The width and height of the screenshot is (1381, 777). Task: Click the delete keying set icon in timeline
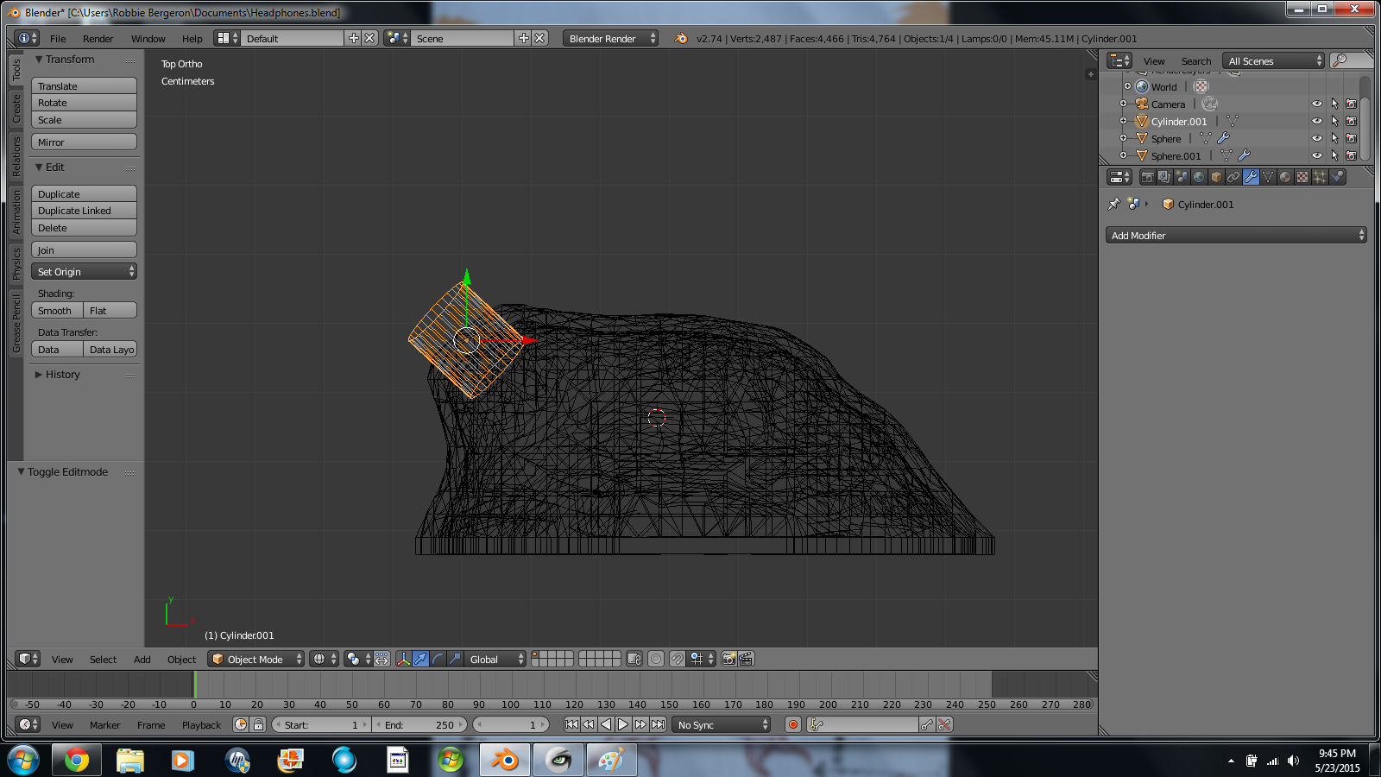(944, 724)
